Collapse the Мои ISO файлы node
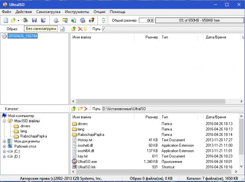Screen dimensions: 245x182 (4, 121)
